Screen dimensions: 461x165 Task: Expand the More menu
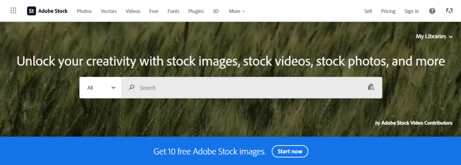coord(237,11)
